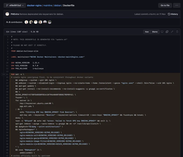The height and width of the screenshot is (157, 183).
Task: View the Raw file
Action: pos(147,32)
